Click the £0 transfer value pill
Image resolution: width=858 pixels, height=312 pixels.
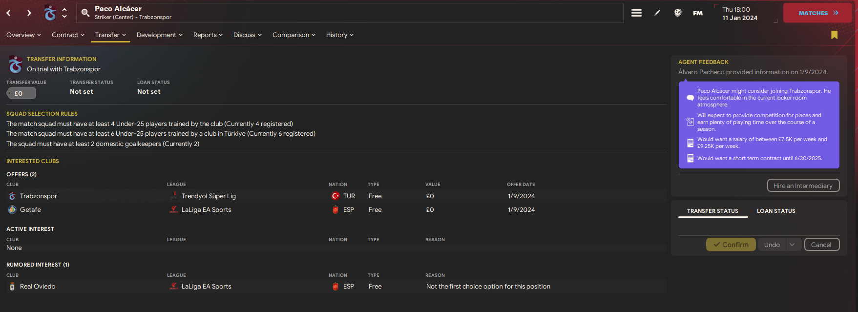(21, 93)
